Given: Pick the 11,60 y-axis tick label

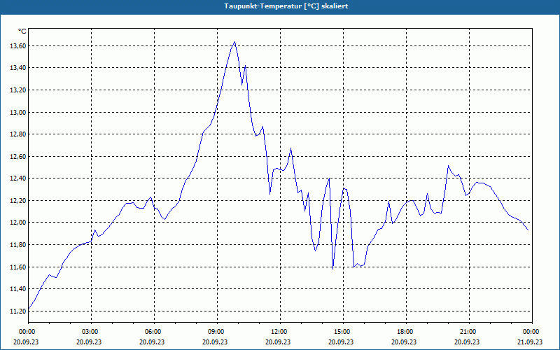Looking at the screenshot, I should [x=18, y=267].
